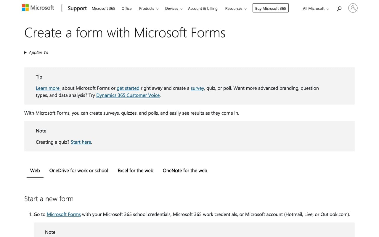
Task: Expand the Products dropdown menu
Action: coord(149,8)
